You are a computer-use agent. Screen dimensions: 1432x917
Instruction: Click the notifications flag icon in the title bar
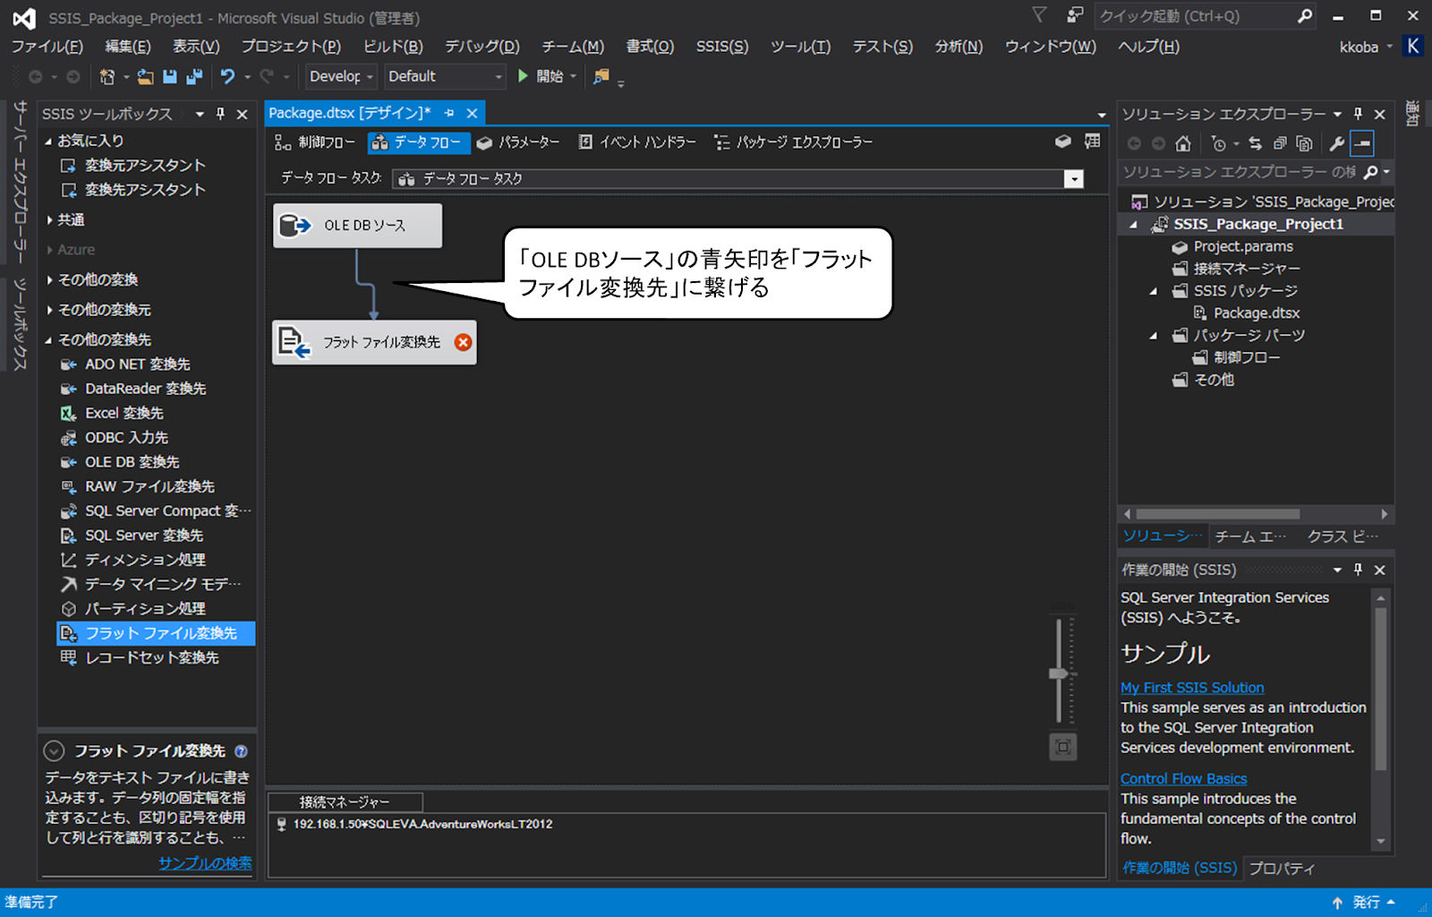(1039, 15)
